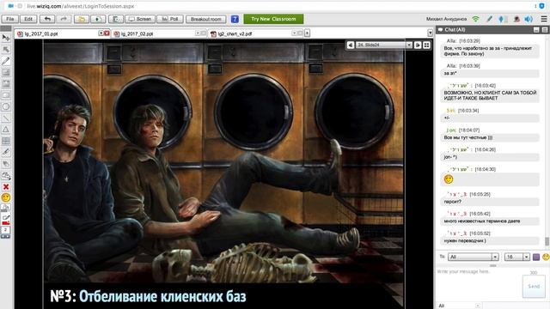Redo with the forward arrow button
Viewport: 550px width, 309px height.
click(64, 19)
